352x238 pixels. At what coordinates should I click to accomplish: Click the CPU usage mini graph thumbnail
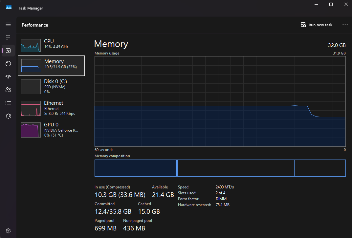pyautogui.click(x=31, y=46)
